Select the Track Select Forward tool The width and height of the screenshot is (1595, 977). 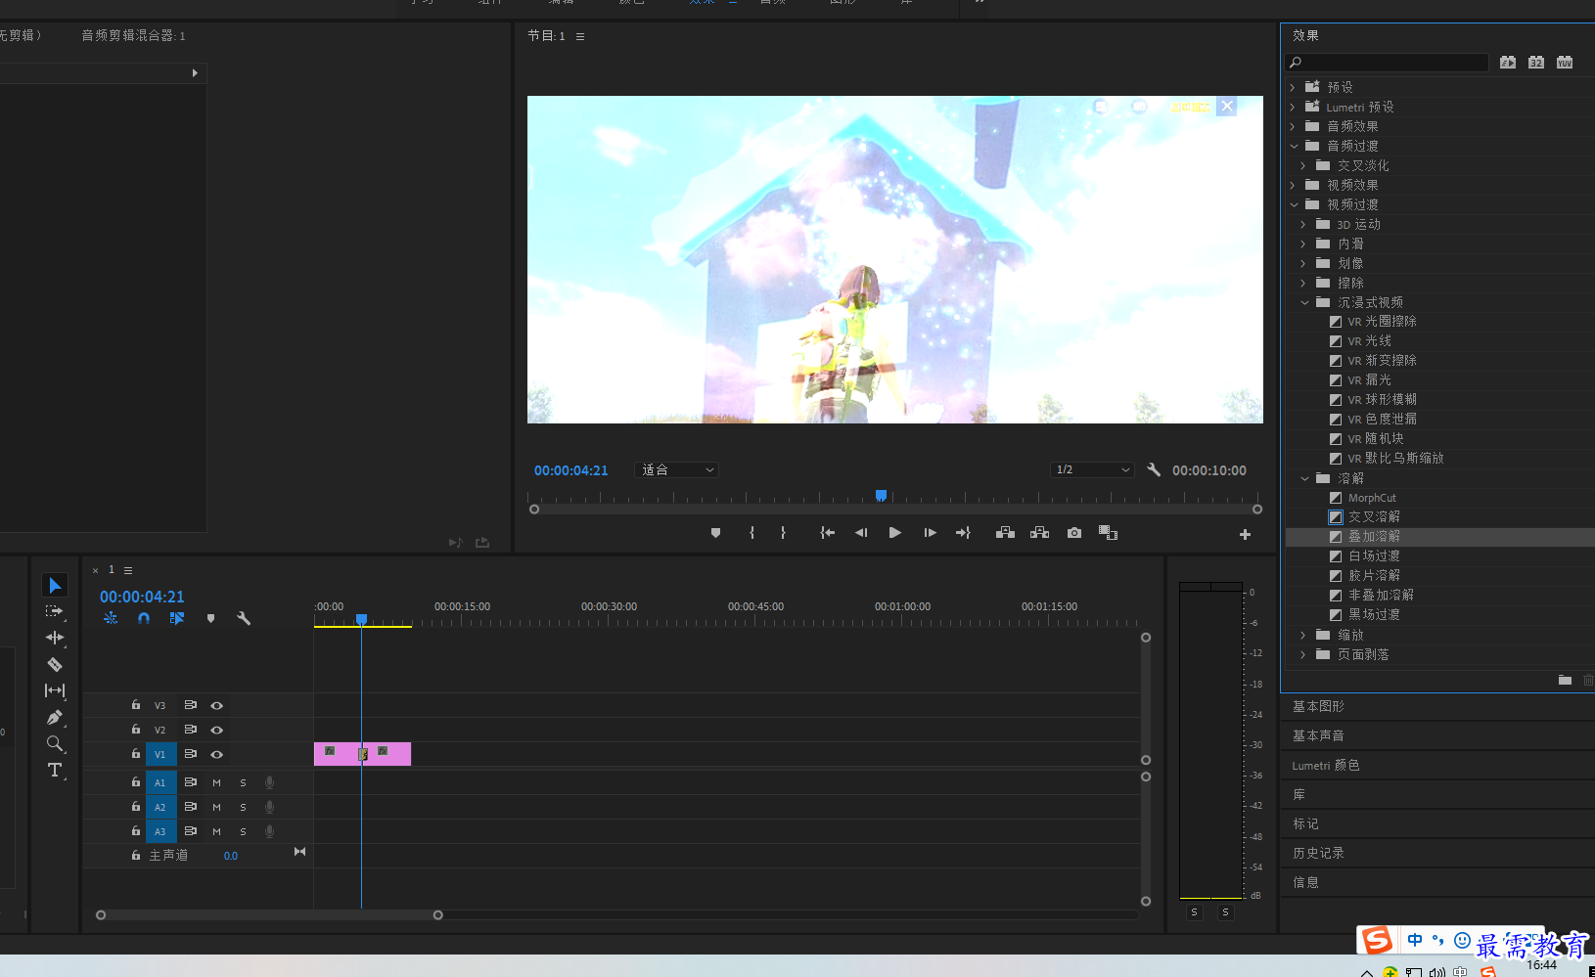(55, 611)
